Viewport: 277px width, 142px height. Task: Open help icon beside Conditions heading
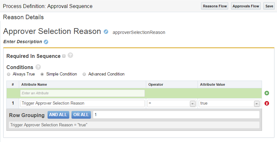(38, 67)
